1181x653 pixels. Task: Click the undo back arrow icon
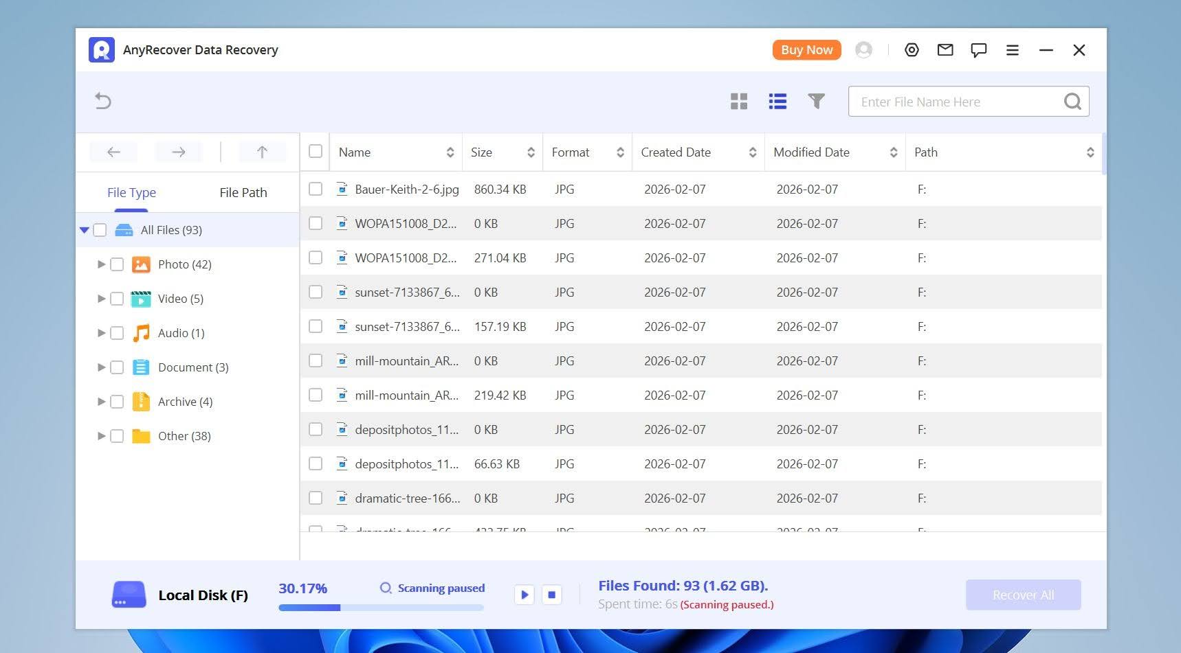103,101
